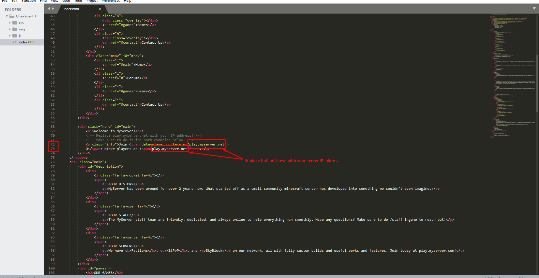The height and width of the screenshot is (278, 539).
Task: Expand the js folder
Action: tap(9, 35)
